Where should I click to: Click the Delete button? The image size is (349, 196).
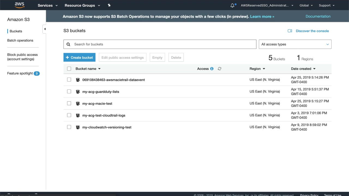176,57
